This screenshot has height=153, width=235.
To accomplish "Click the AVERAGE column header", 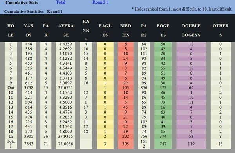I will (66, 30).
